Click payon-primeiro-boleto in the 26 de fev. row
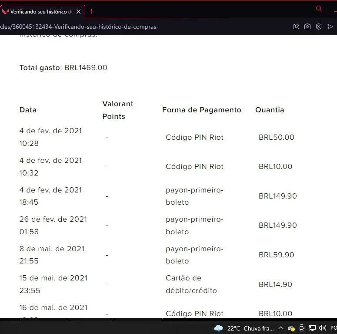Screen dimensions: 337x334 [x=194, y=225]
